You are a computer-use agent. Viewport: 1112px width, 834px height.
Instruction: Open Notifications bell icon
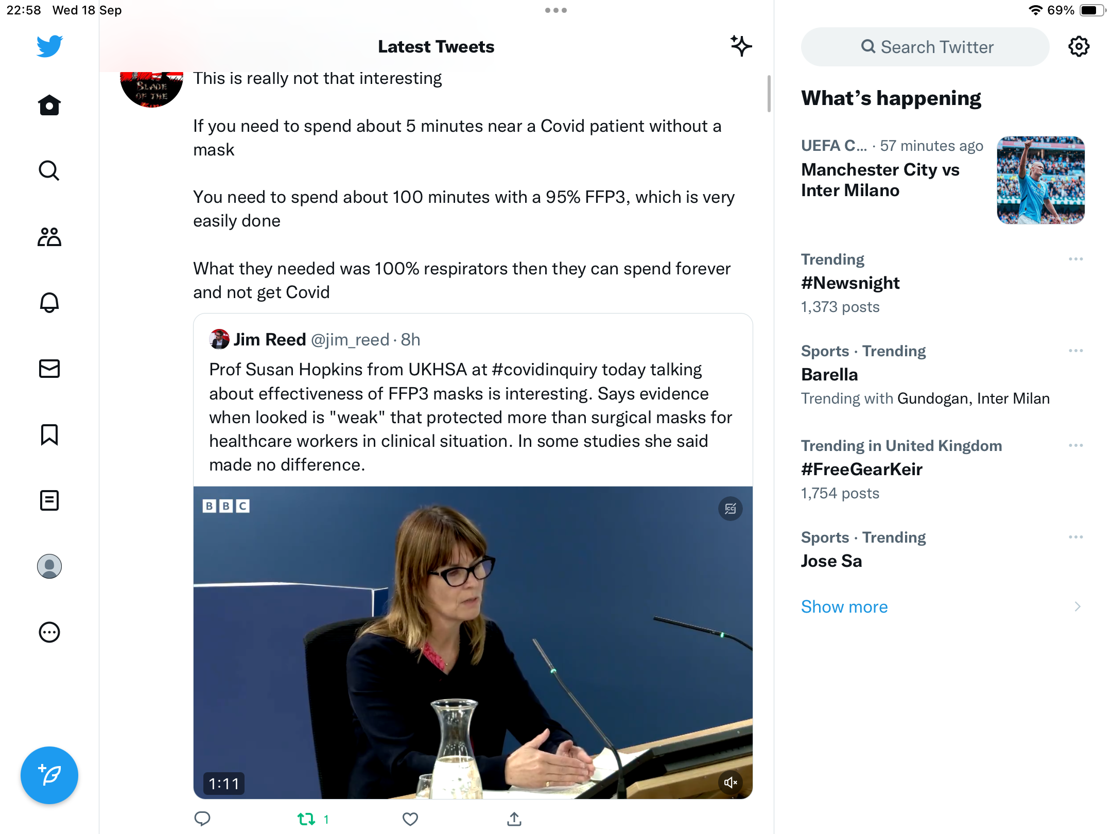(x=49, y=302)
